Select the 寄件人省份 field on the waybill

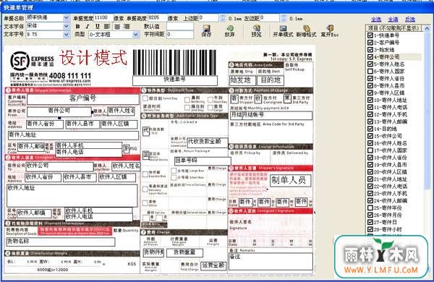pyautogui.click(x=45, y=124)
